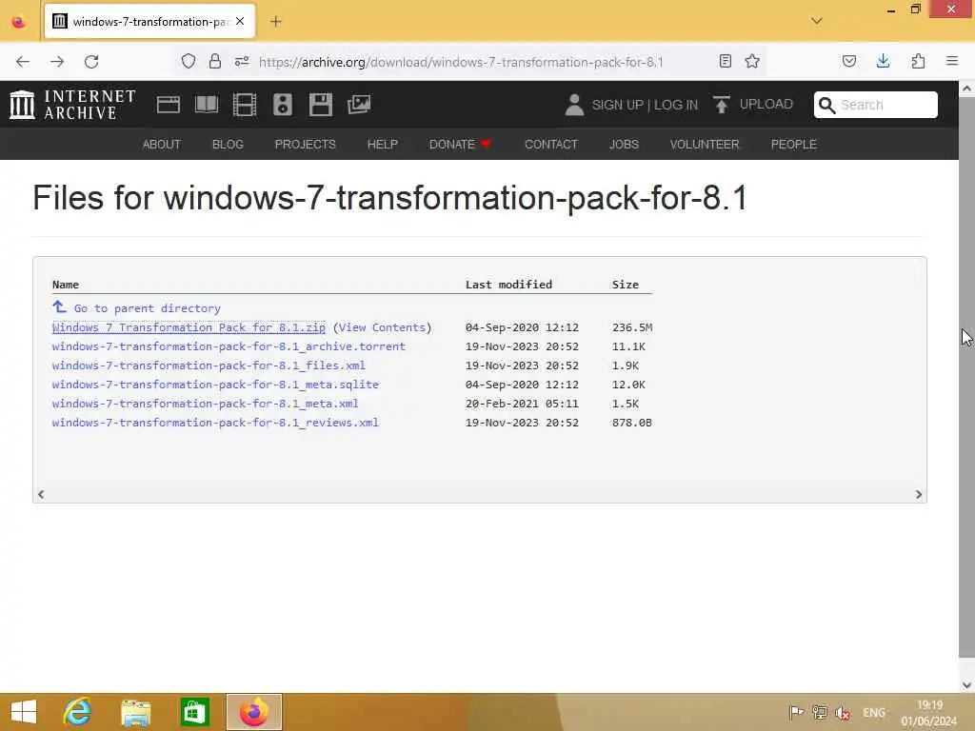975x731 pixels.
Task: Close the windows-7-transformation tab
Action: pos(240,21)
